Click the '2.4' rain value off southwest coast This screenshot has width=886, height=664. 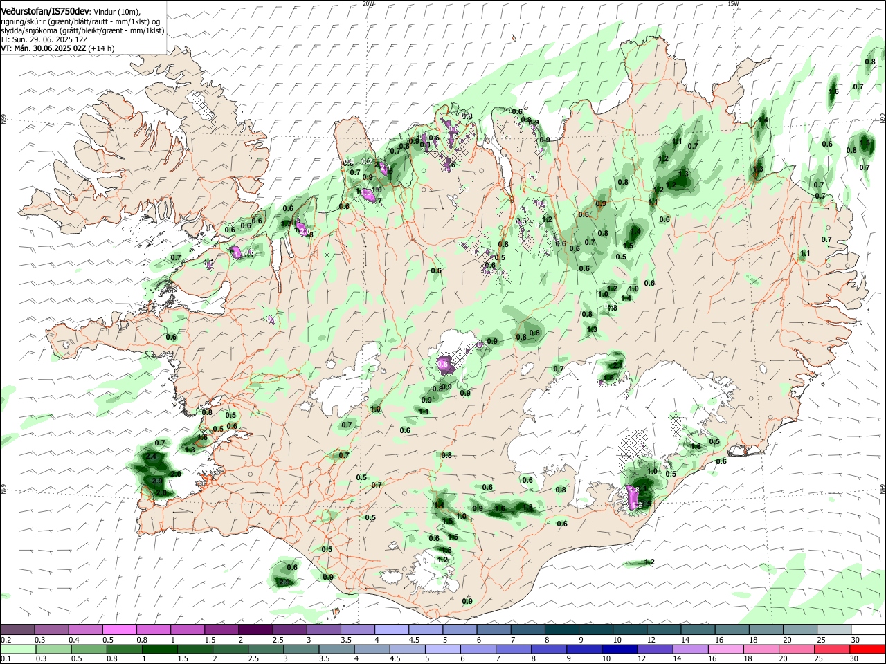(x=151, y=456)
